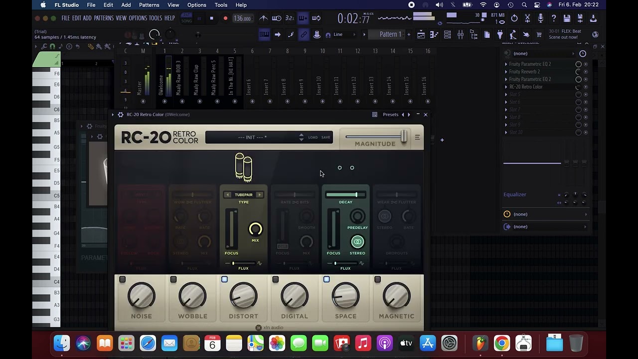Open the help question mark icon
638x359 pixels.
[554, 18]
